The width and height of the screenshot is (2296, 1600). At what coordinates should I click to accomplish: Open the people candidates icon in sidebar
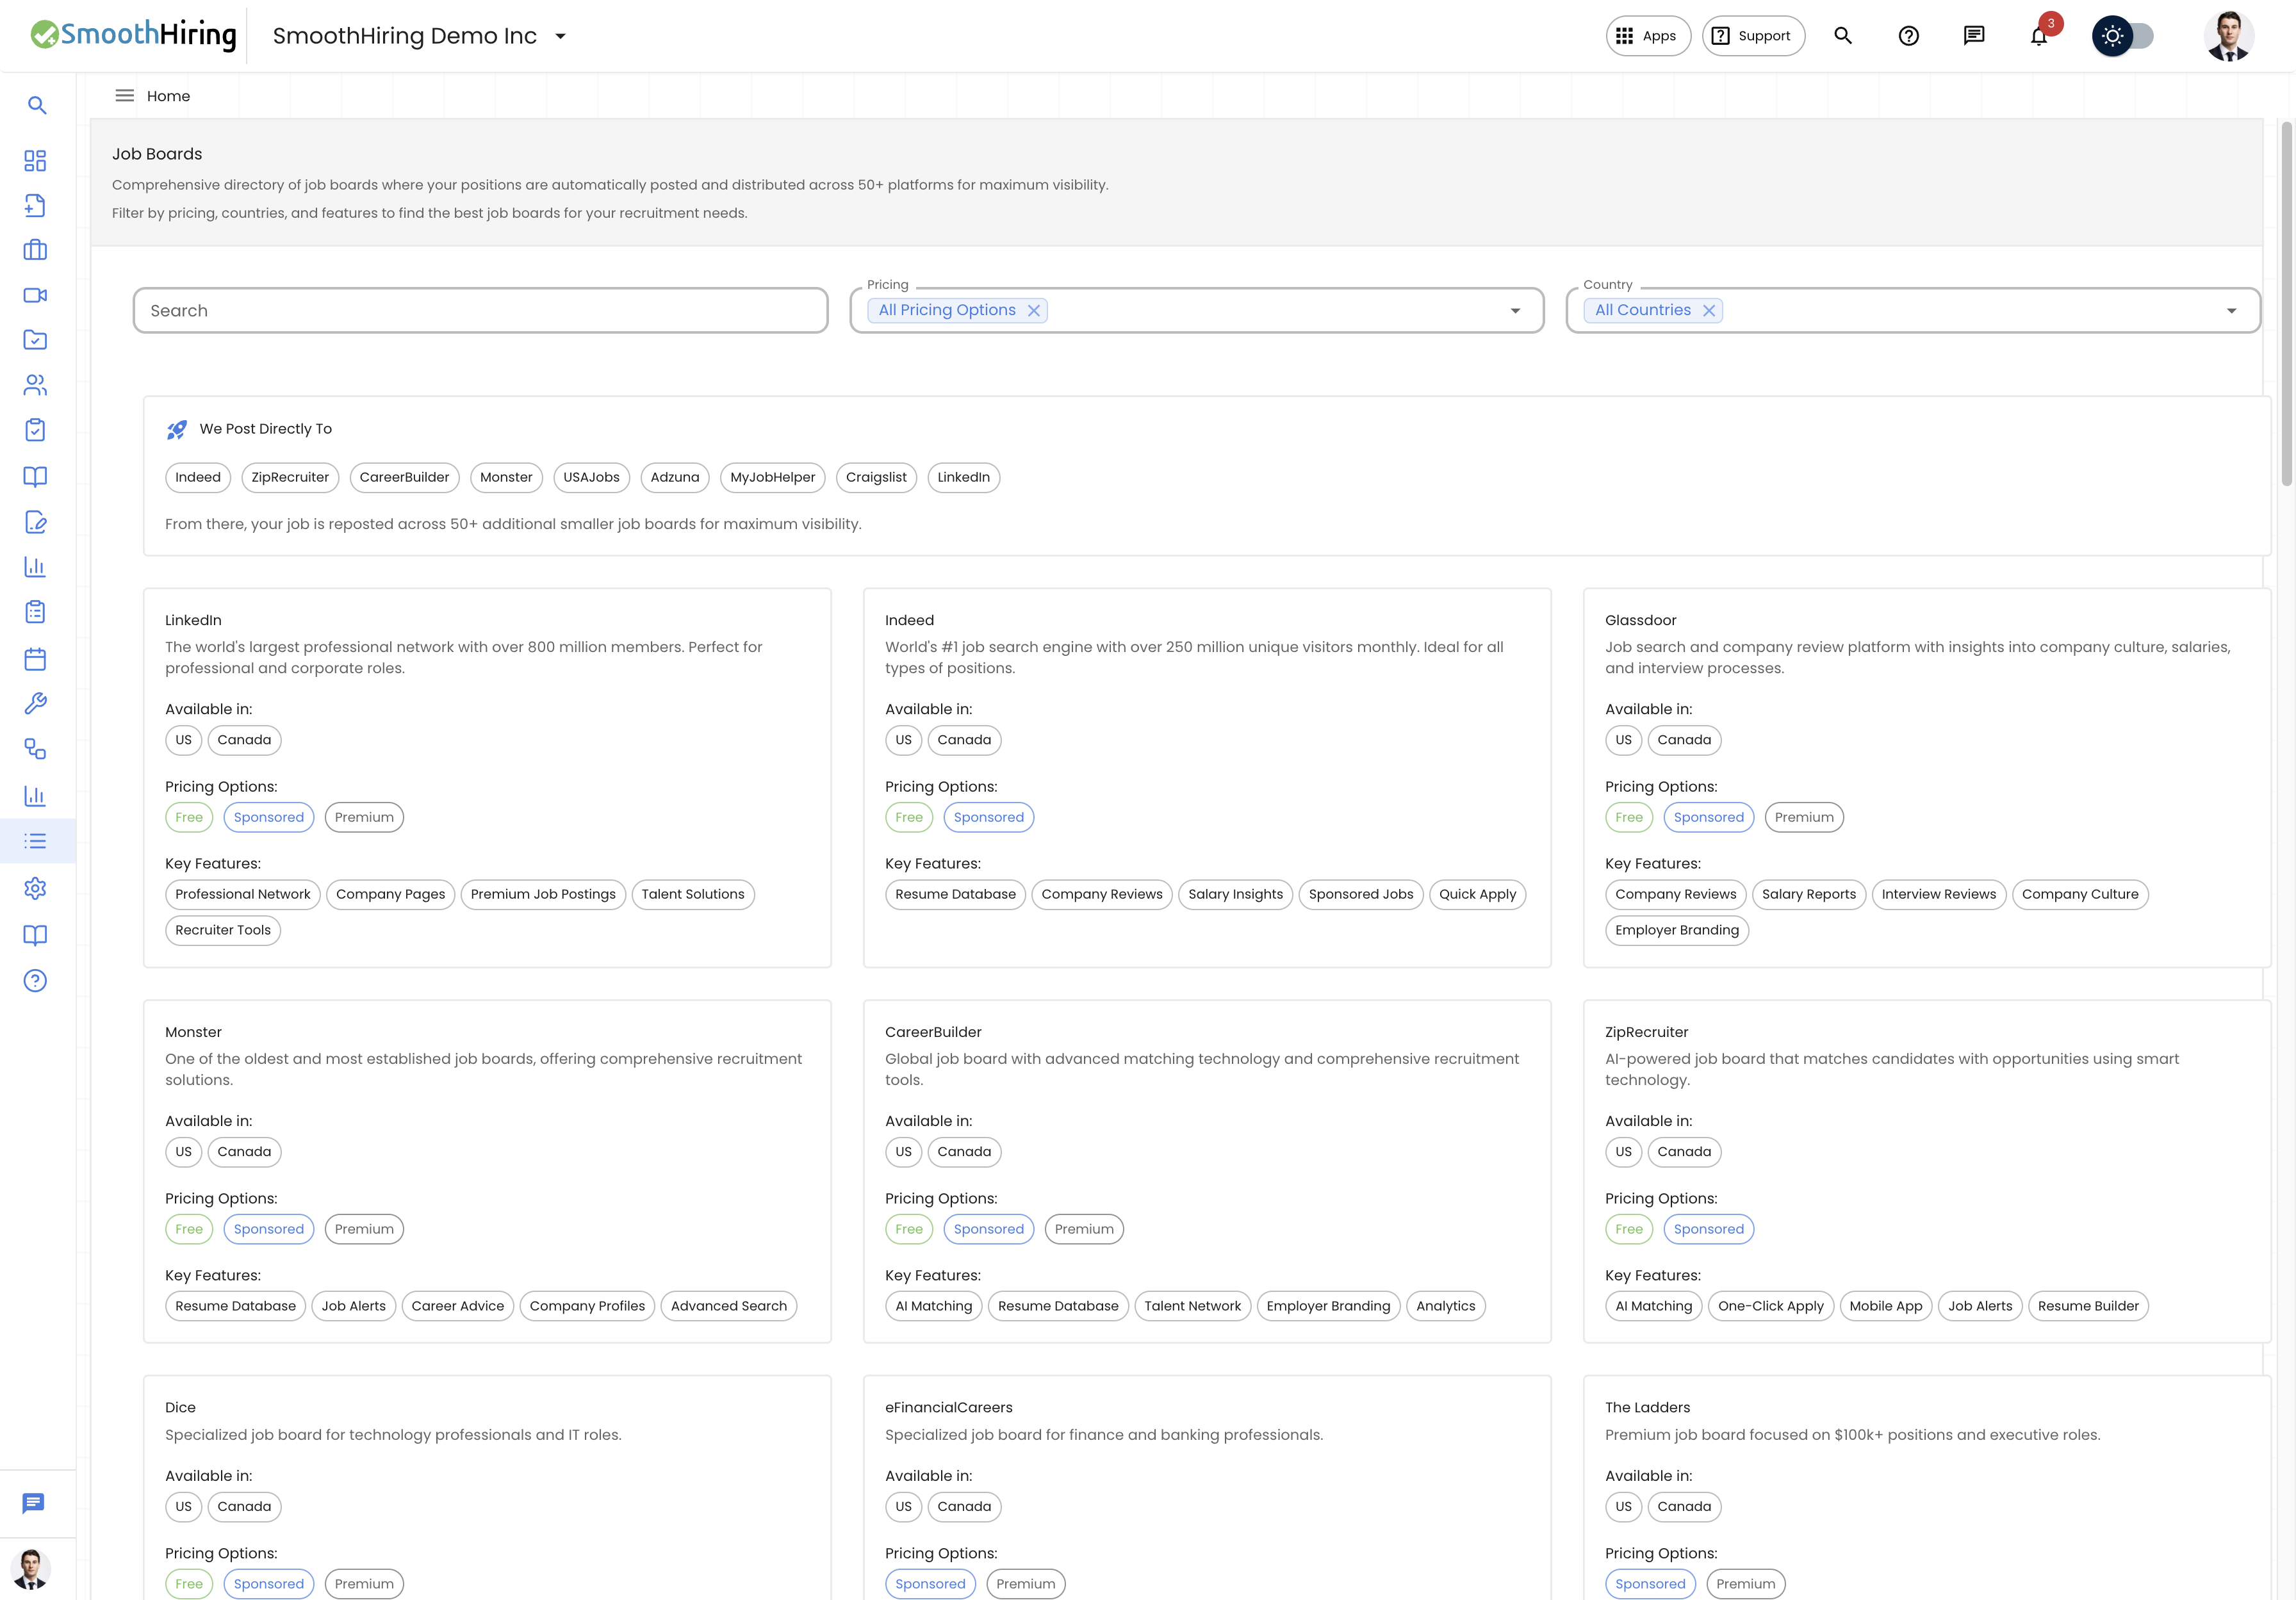[35, 385]
